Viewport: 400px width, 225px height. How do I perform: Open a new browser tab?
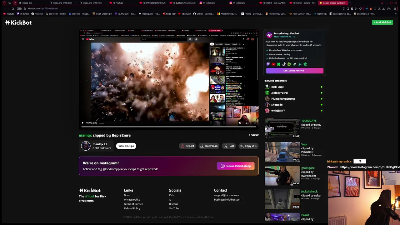point(350,3)
